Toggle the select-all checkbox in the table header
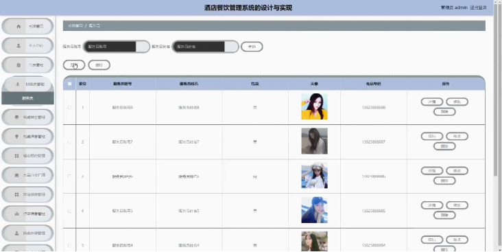The width and height of the screenshot is (502, 252). click(69, 84)
